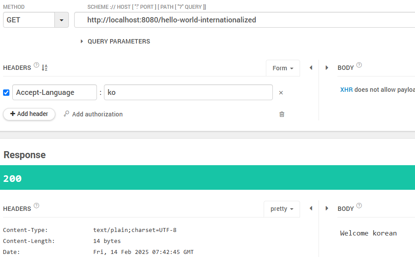Remove Accept-Language header via × icon
This screenshot has width=415, height=257.
pos(281,92)
